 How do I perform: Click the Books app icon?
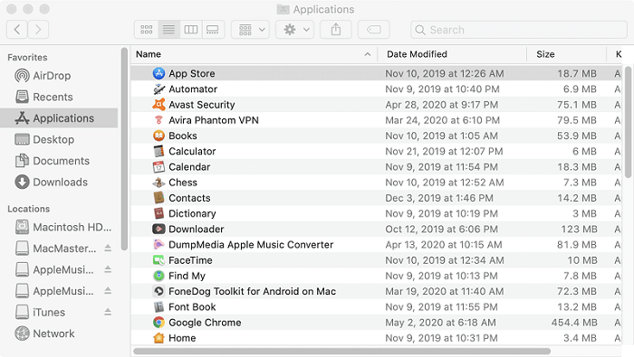click(x=158, y=136)
